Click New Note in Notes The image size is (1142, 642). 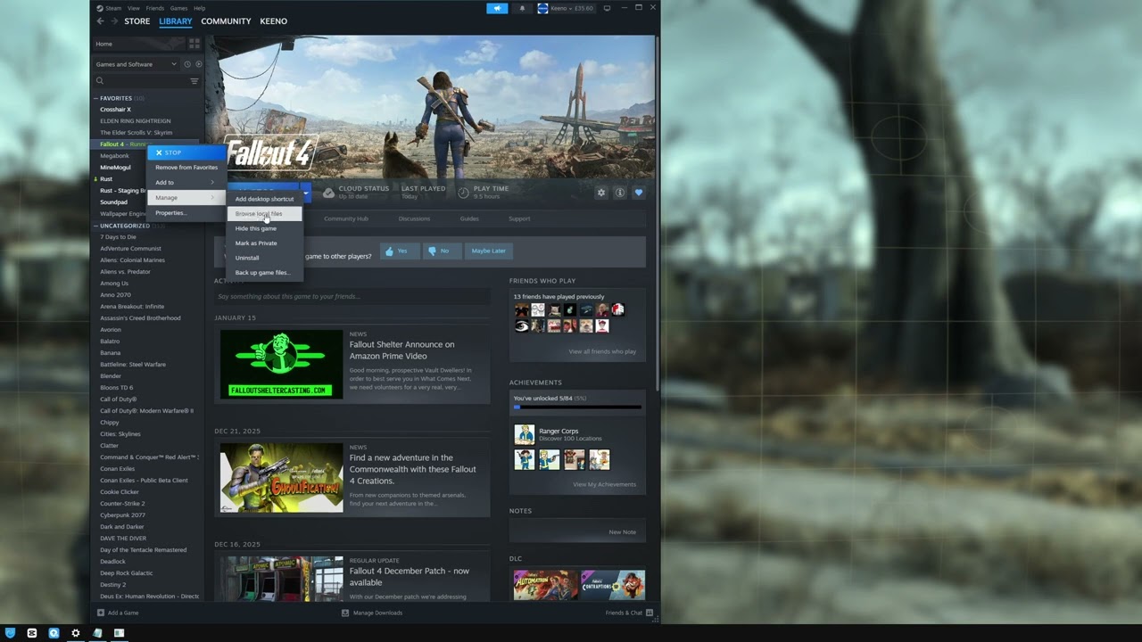click(x=622, y=532)
